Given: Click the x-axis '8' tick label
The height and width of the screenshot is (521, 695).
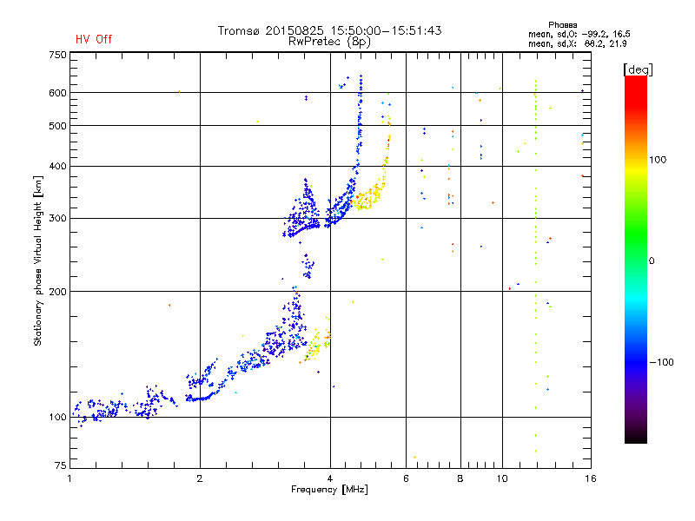Looking at the screenshot, I should [460, 478].
